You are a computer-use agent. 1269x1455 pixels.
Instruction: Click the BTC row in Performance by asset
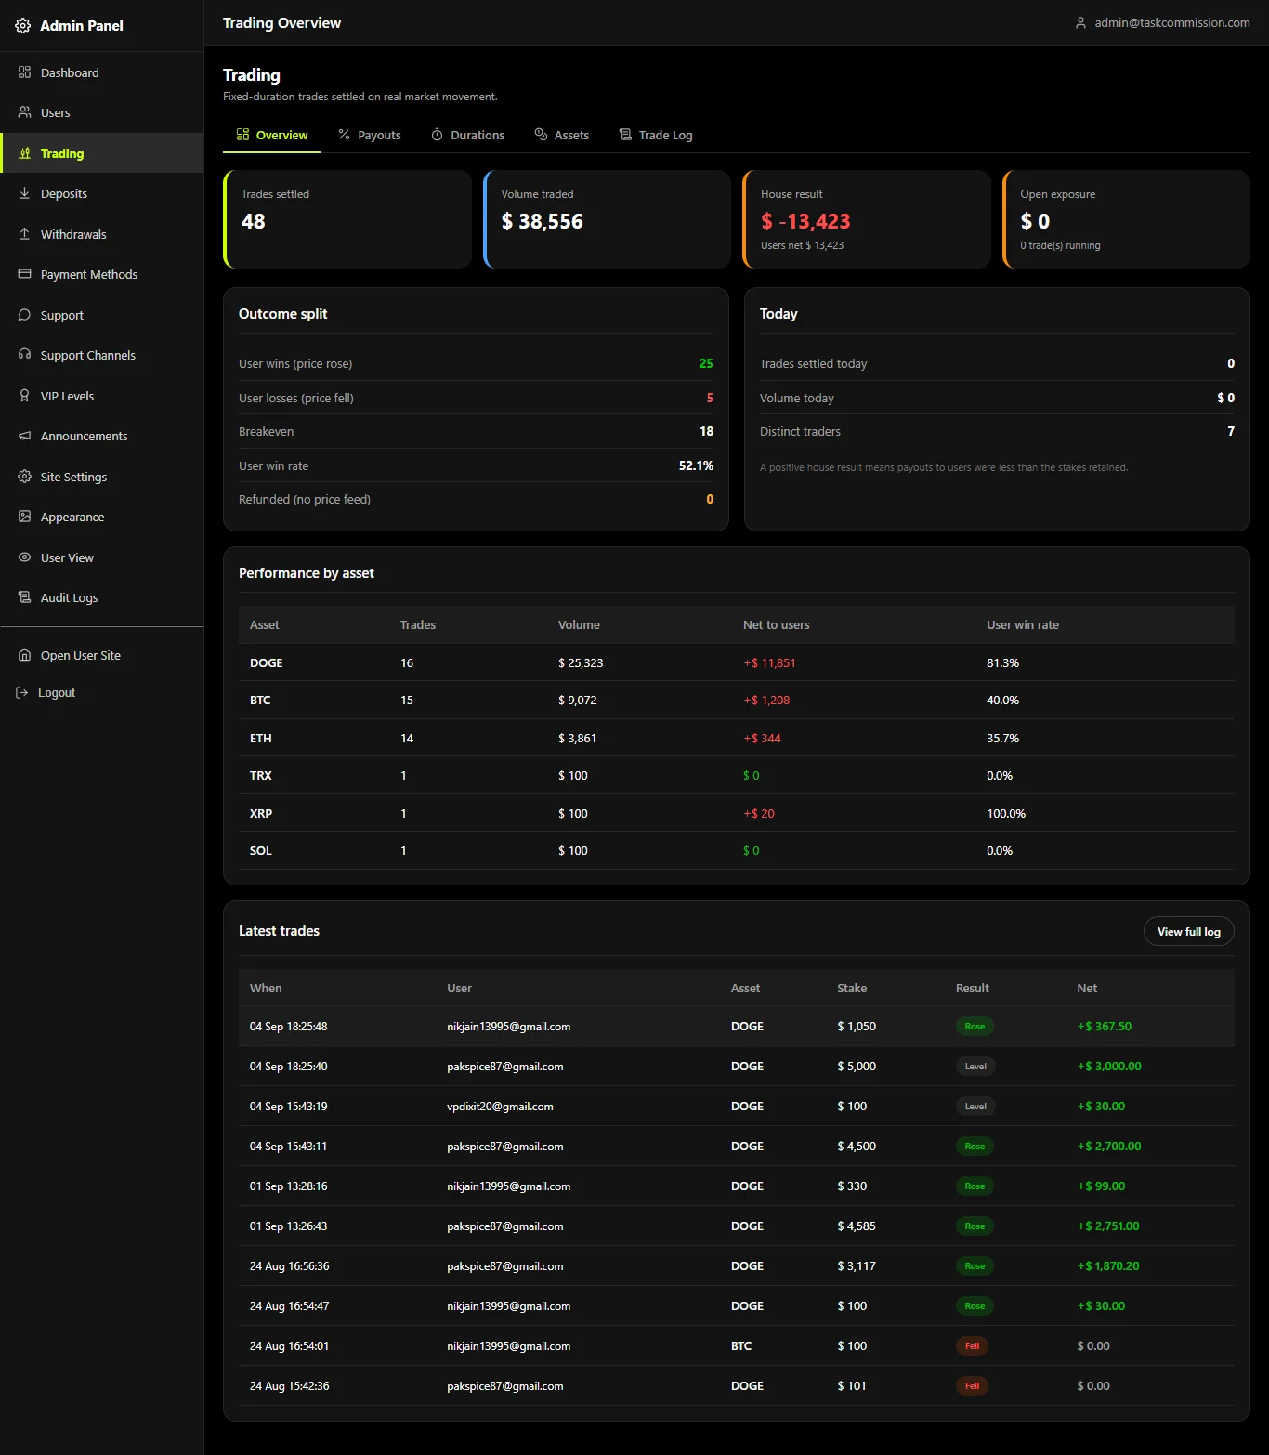click(x=737, y=701)
